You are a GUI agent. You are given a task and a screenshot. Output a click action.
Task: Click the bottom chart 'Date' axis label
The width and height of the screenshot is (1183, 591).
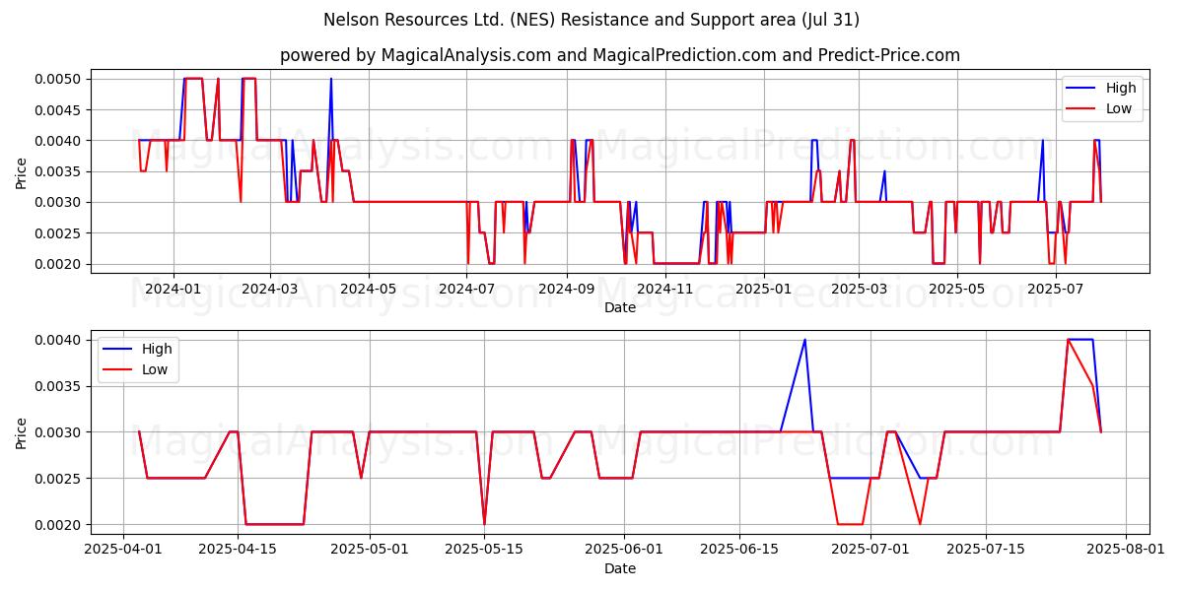pyautogui.click(x=620, y=568)
